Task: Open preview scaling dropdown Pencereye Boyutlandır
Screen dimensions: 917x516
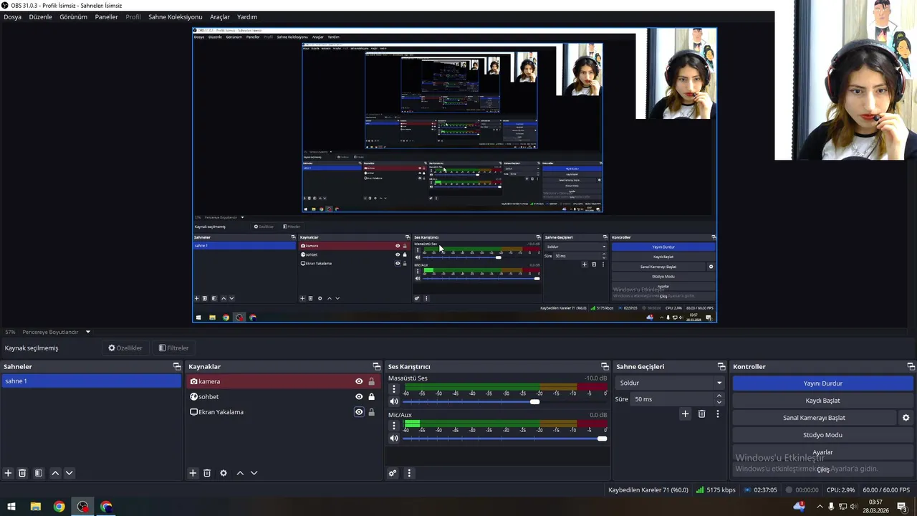Action: [x=56, y=332]
